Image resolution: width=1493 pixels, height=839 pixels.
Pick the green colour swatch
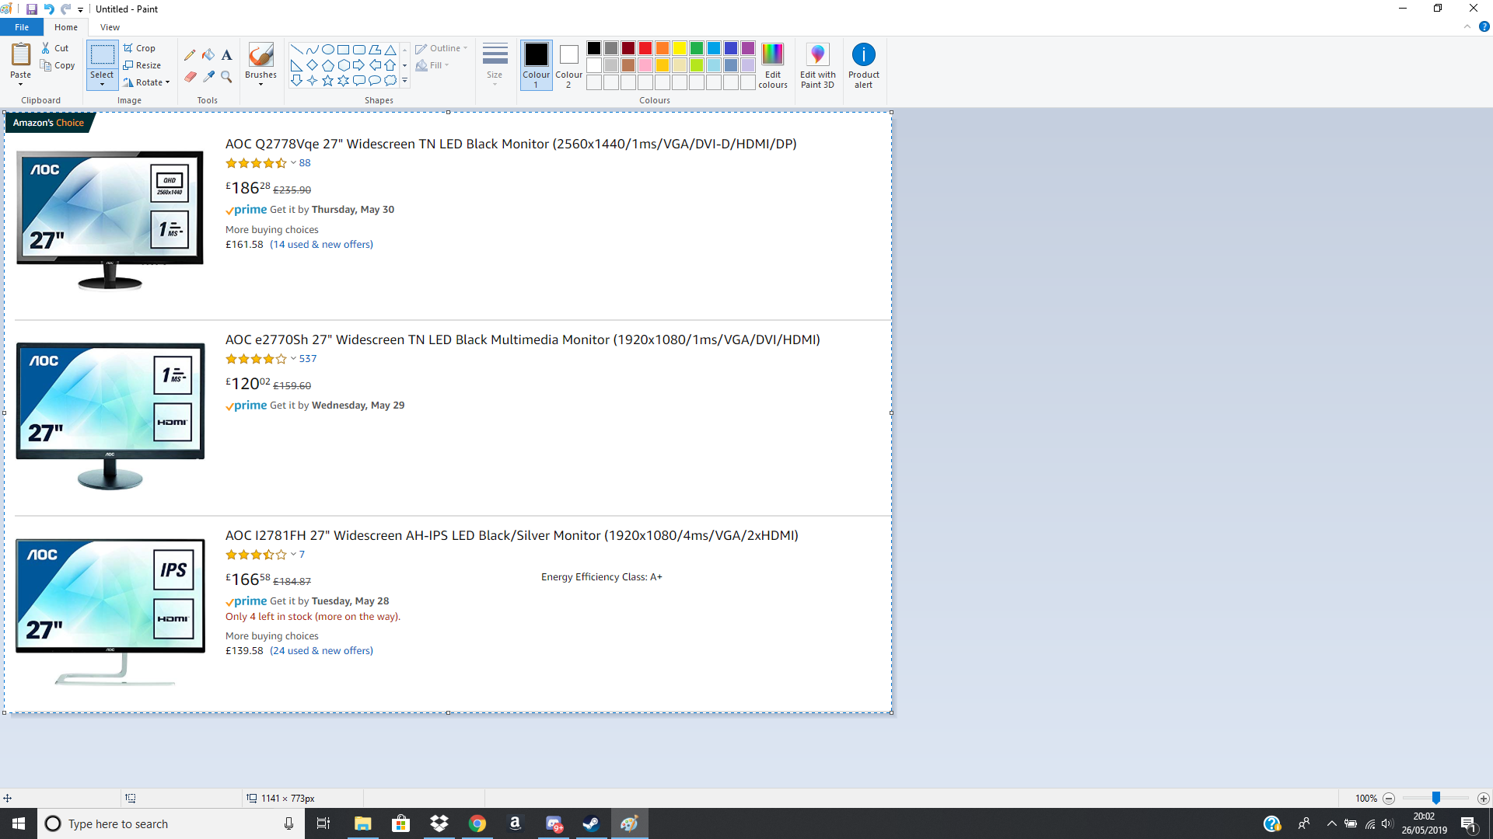tap(696, 48)
